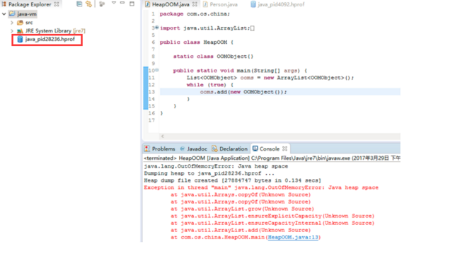Click the 'while (true)' line
This screenshot has height=261, width=455.
209,85
